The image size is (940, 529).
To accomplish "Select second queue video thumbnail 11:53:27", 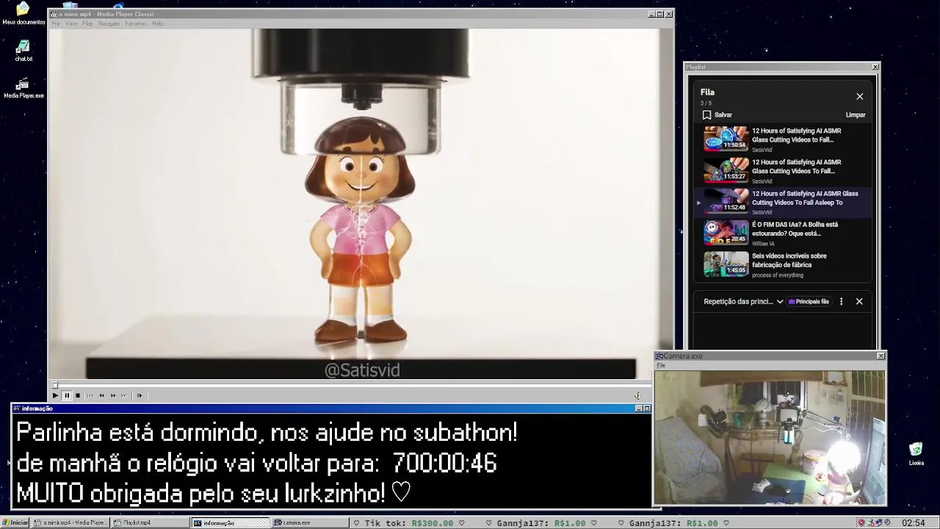I will [x=726, y=170].
